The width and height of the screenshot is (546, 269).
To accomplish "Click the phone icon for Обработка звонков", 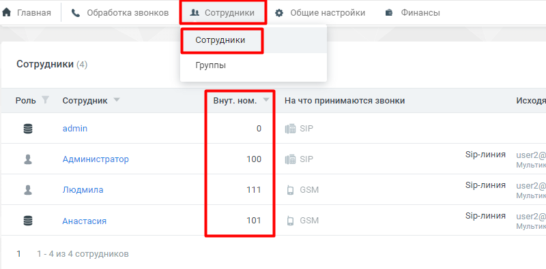I will 76,13.
